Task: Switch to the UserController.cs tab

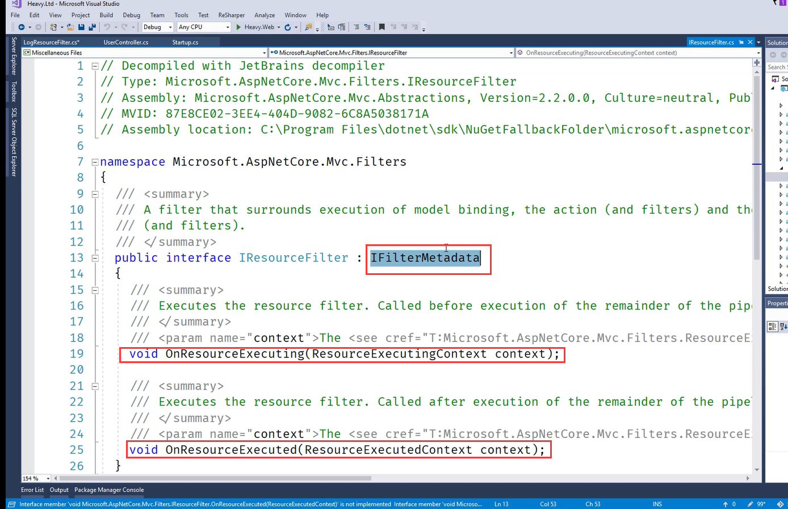Action: point(125,42)
